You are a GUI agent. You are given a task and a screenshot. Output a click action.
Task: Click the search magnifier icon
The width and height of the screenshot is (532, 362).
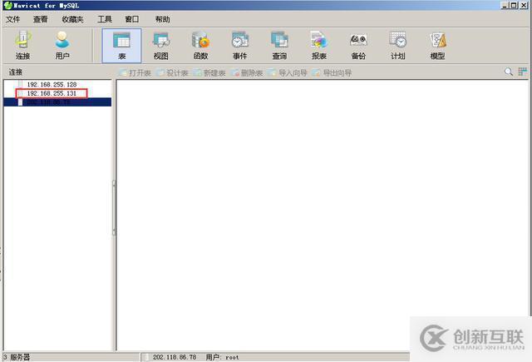[508, 72]
